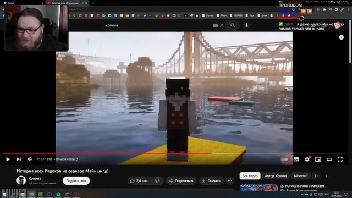352x198 pixels.
Task: Show more filter chips with arrow
Action: [326, 176]
